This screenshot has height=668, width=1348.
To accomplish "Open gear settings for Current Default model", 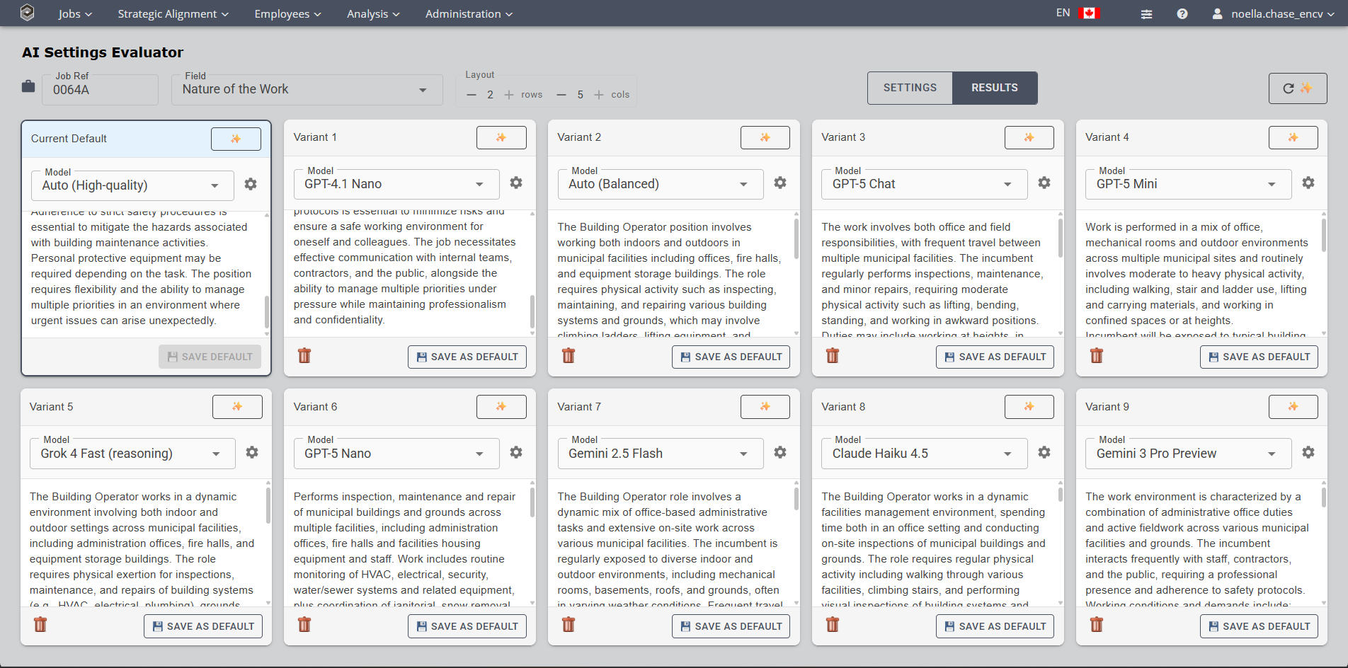I will pyautogui.click(x=251, y=185).
